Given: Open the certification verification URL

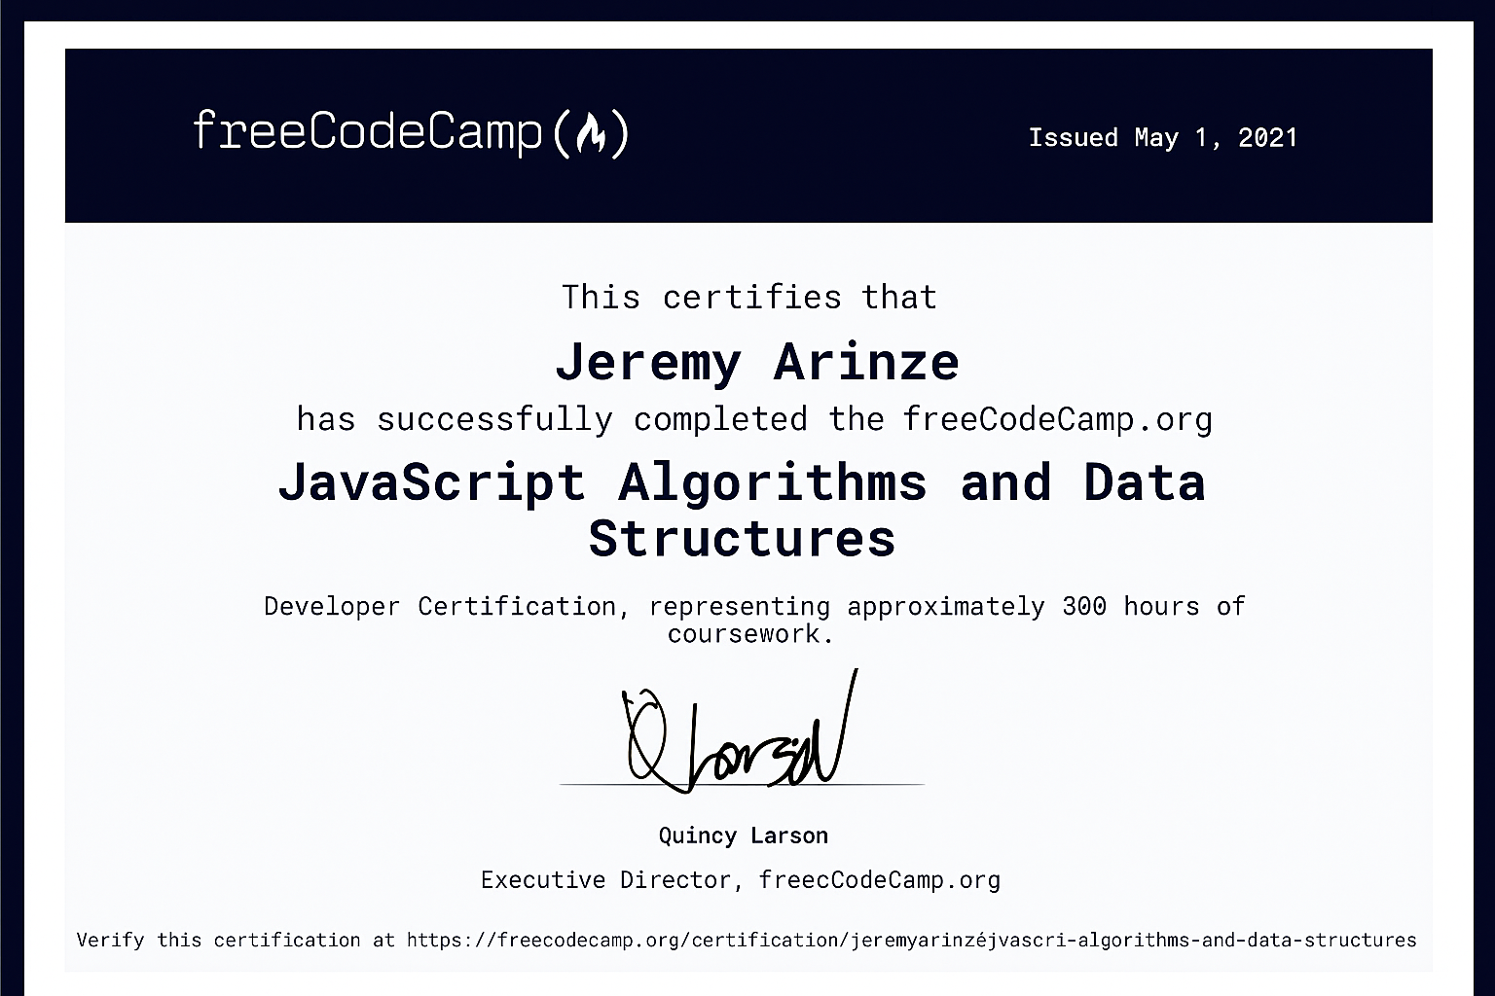Looking at the screenshot, I should 911,940.
